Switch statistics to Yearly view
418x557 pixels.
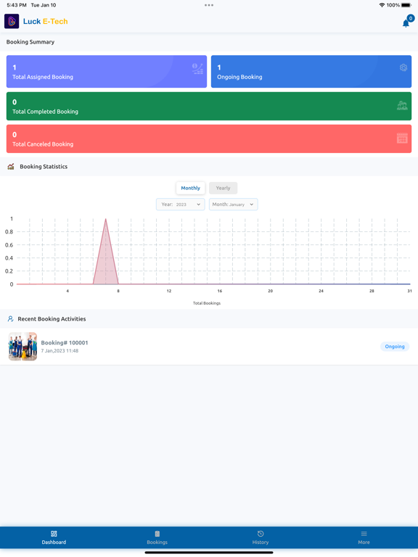[224, 189]
